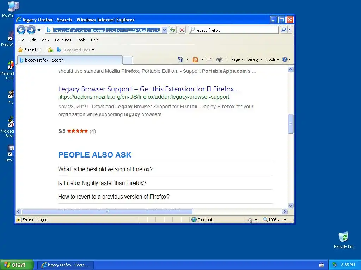Click the 100% zoom level button
The width and height of the screenshot is (361, 270).
click(271, 220)
